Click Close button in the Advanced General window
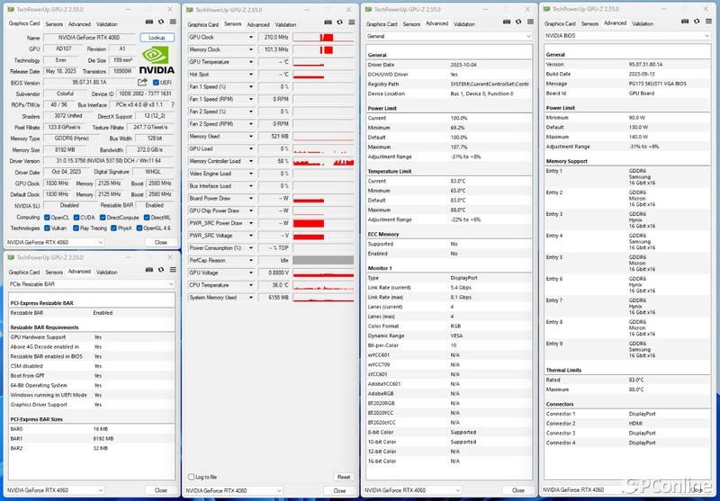 (x=518, y=490)
